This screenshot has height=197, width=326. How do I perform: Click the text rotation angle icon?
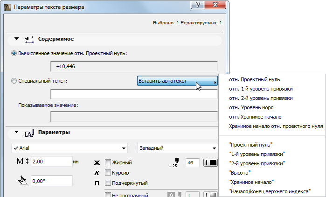pyautogui.click(x=22, y=181)
